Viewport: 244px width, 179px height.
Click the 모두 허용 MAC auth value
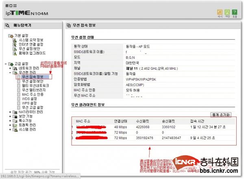tap(133, 91)
